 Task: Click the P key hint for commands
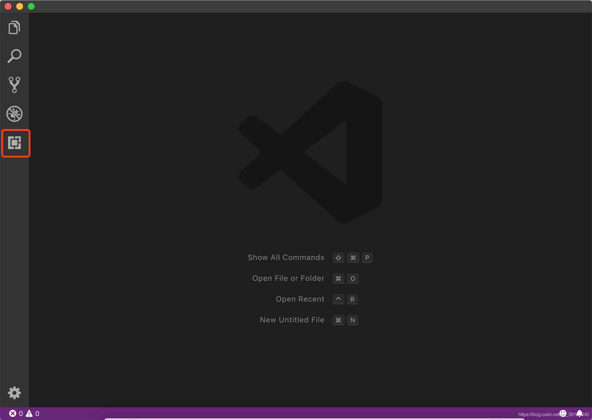tap(367, 258)
